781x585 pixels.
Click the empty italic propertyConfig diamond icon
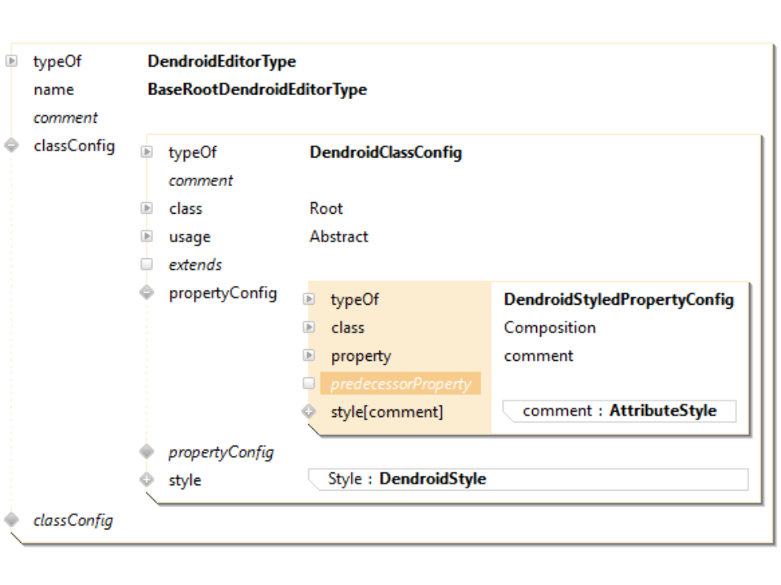pyautogui.click(x=146, y=451)
